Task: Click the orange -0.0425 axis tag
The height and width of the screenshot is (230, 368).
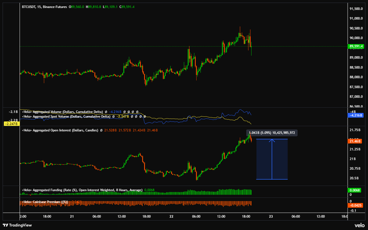Action: [x=356, y=206]
